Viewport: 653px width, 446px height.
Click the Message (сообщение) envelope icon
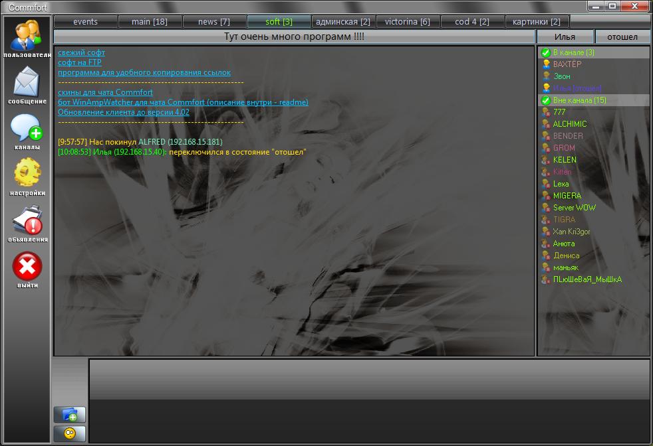tap(27, 82)
